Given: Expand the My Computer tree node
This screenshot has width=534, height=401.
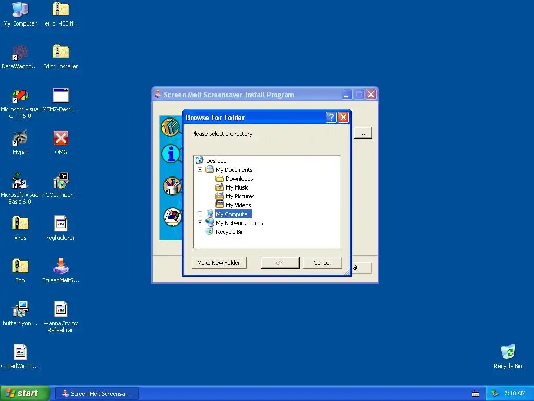Looking at the screenshot, I should tap(200, 214).
